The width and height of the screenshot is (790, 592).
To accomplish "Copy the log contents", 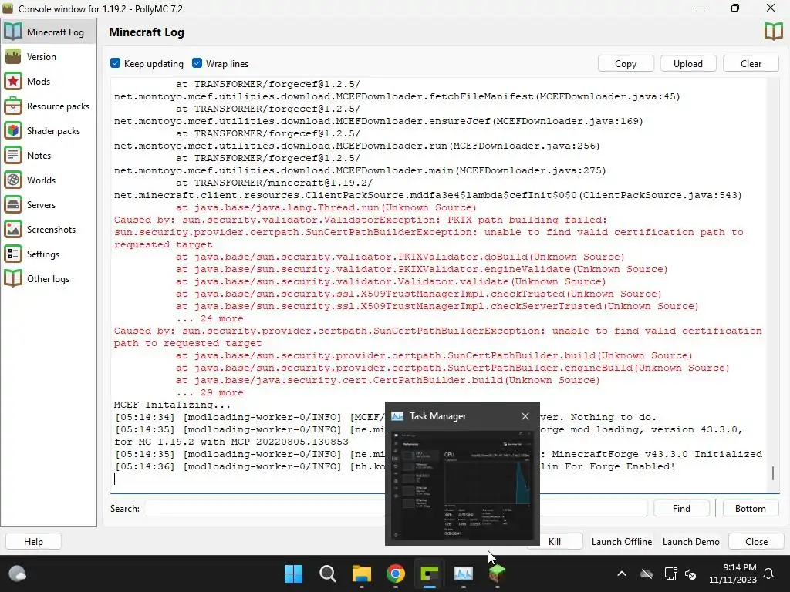I will [626, 63].
